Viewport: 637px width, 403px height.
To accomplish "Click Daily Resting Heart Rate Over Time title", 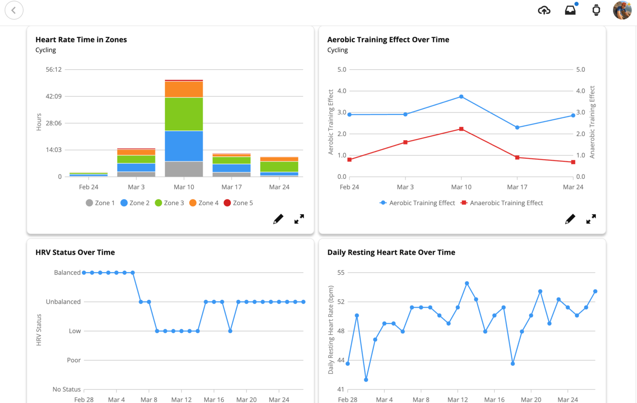I will click(x=391, y=252).
